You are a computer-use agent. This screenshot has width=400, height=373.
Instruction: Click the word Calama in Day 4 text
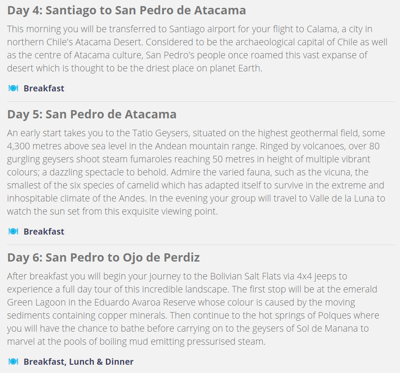(x=322, y=29)
